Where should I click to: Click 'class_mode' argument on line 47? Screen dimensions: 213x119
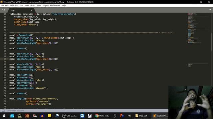point(20,25)
